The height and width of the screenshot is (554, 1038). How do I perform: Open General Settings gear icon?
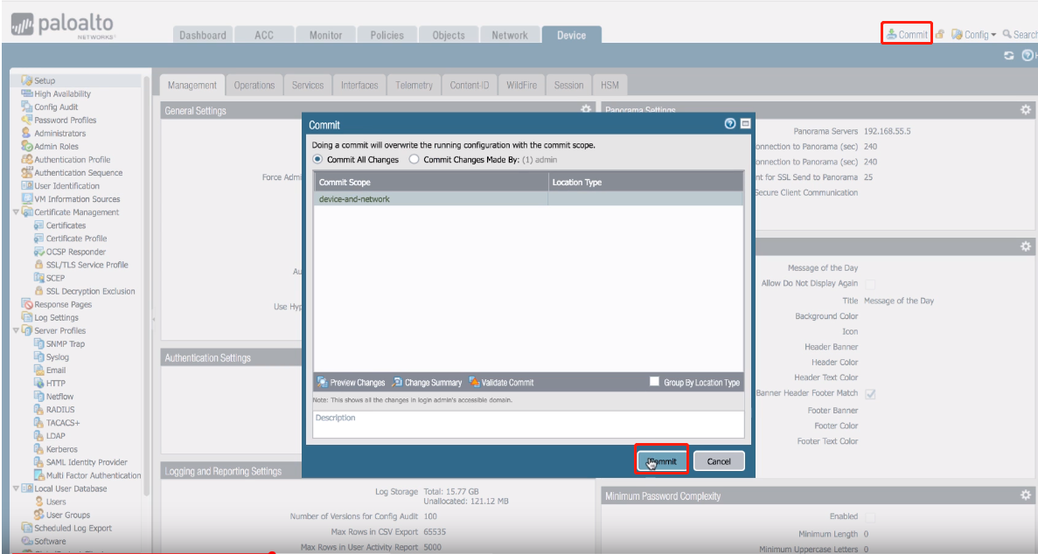point(586,110)
